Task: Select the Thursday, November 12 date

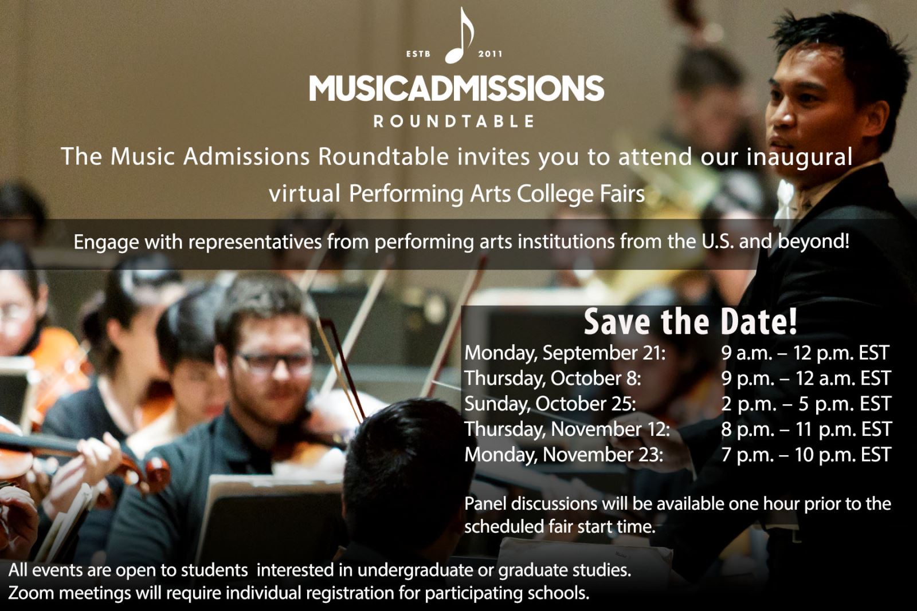Action: [x=567, y=429]
